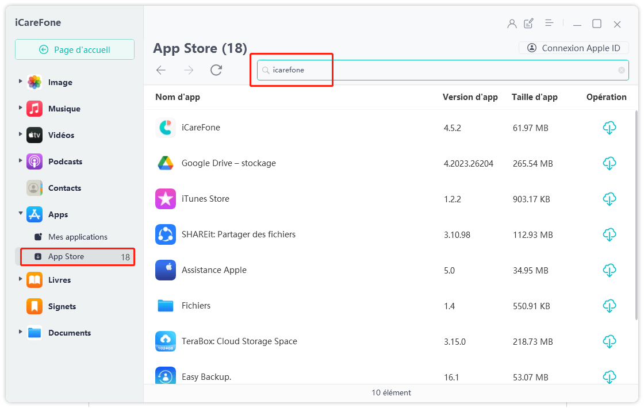Click the 10 élément status text

[391, 393]
